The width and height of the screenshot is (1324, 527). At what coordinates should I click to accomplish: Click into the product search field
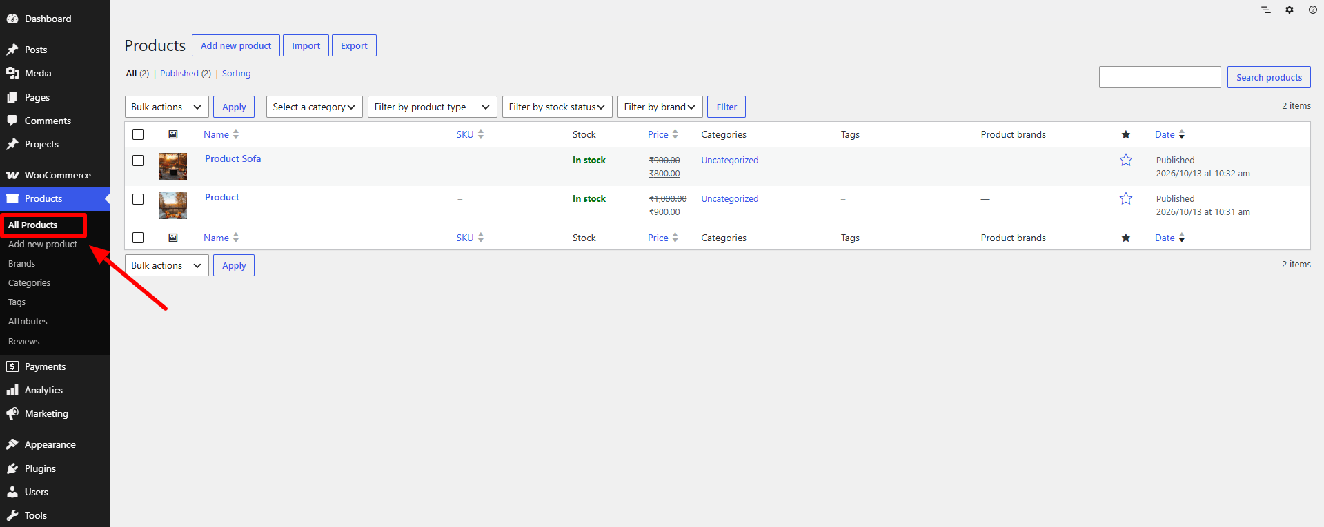1160,77
